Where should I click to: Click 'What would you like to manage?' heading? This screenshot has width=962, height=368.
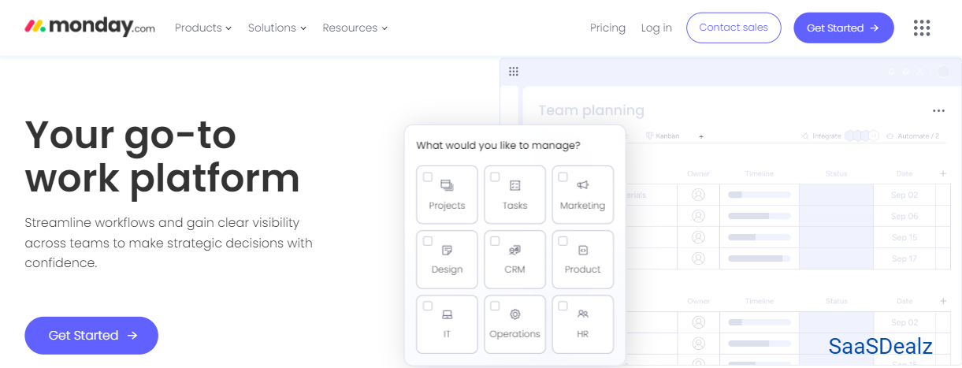click(498, 145)
